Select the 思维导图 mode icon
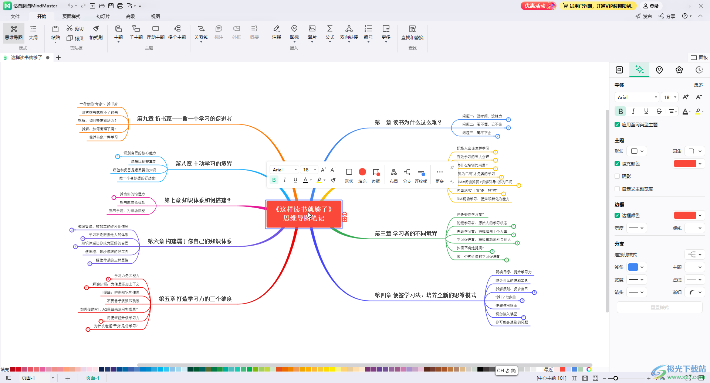The height and width of the screenshot is (383, 710). tap(14, 33)
